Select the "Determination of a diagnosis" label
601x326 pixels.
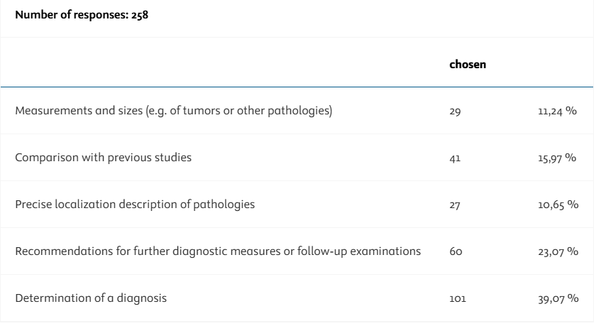(x=92, y=298)
